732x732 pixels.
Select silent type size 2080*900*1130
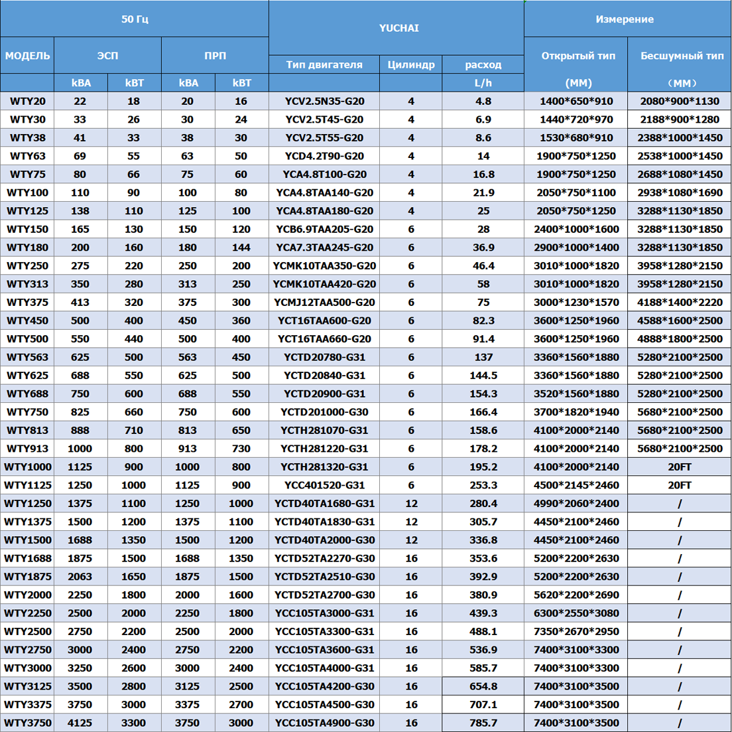(x=680, y=101)
